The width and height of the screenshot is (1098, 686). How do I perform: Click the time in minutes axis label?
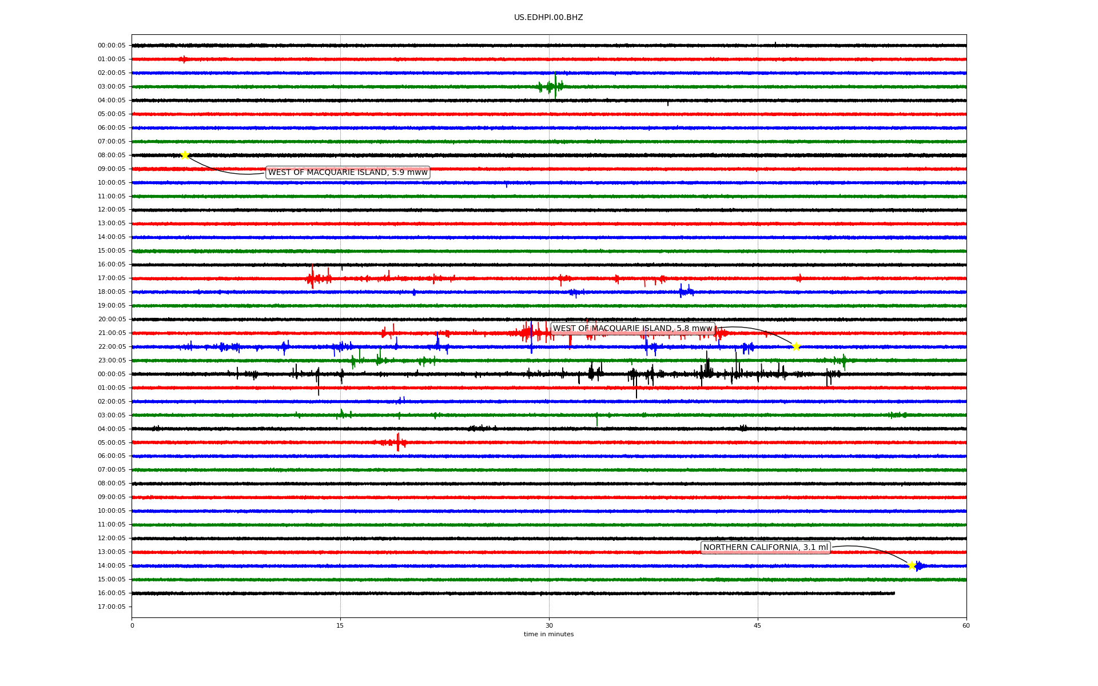pyautogui.click(x=548, y=635)
